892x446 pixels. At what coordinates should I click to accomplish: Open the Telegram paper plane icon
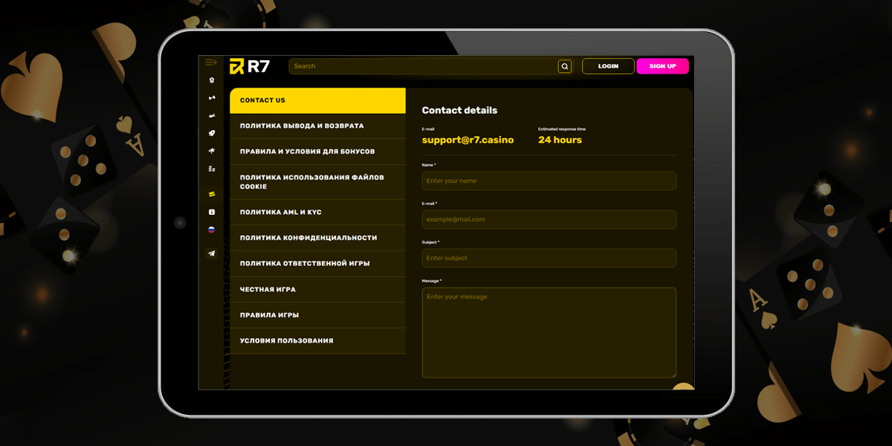tap(211, 251)
